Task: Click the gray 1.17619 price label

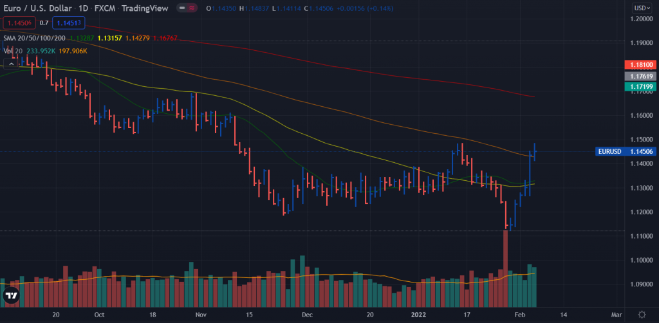Action: point(640,76)
